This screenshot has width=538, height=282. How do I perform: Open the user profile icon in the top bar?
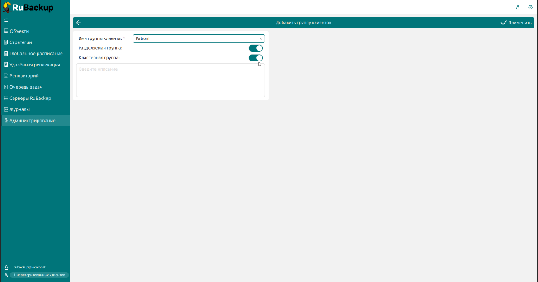coord(518,7)
